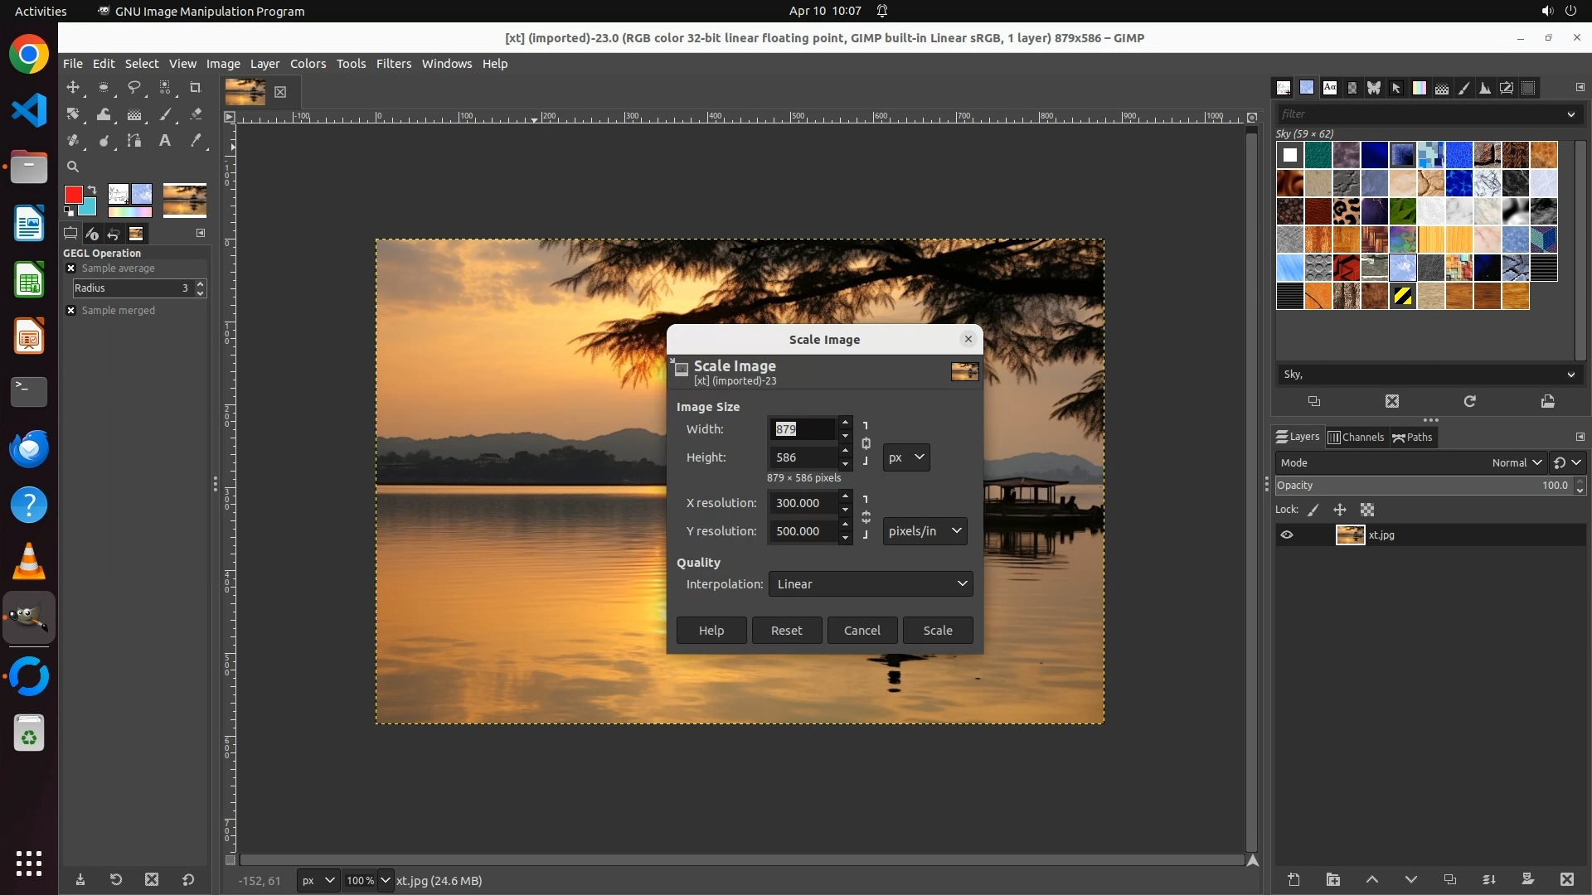This screenshot has width=1592, height=895.
Task: Toggle the Sample average checkbox
Action: tap(71, 268)
